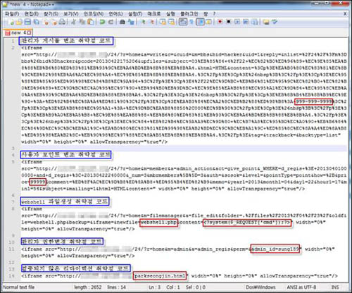
Task: Play back the recorded macro
Action: 237,22
